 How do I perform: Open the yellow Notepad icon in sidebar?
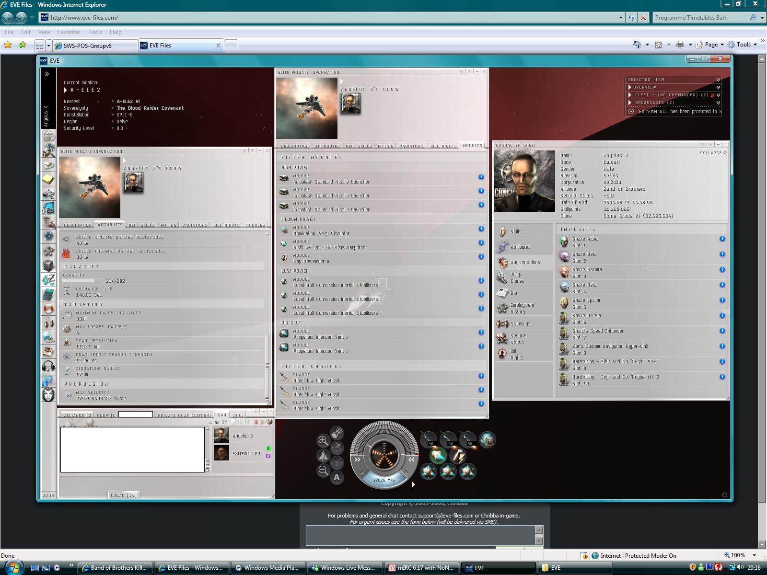click(48, 179)
